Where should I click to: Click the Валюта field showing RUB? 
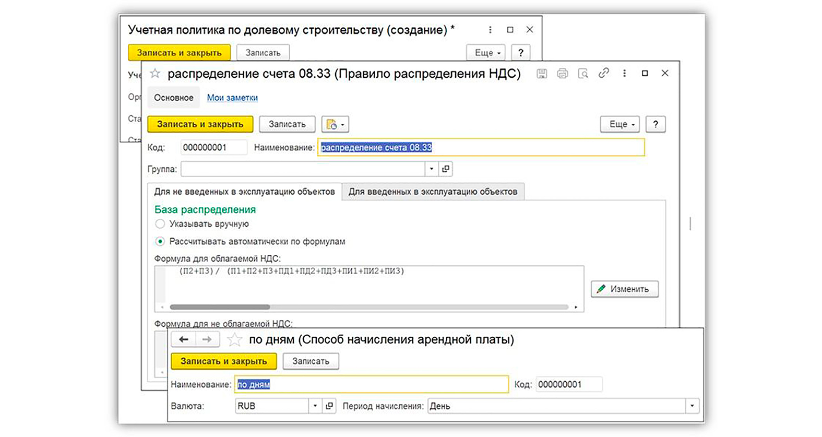click(x=272, y=406)
